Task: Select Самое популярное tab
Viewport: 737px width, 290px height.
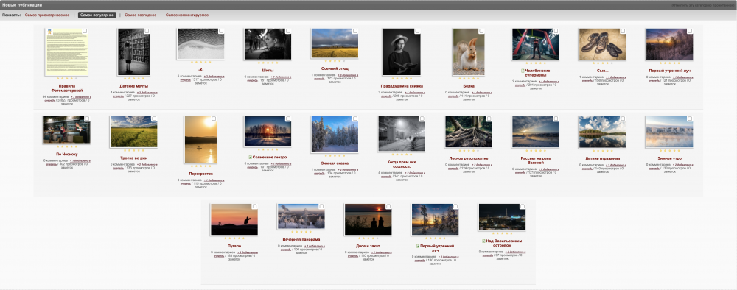Action: click(x=97, y=15)
